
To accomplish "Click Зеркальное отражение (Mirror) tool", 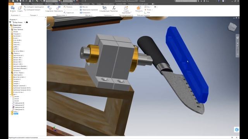I will click(89, 10).
